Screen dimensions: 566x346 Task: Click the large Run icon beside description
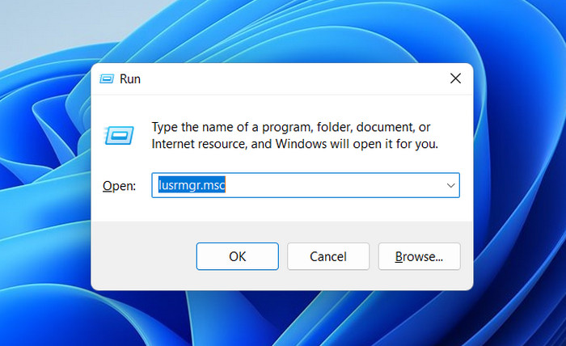tap(119, 135)
